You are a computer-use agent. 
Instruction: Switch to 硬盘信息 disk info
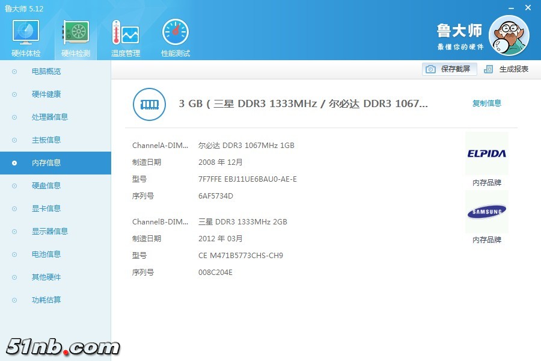tap(46, 186)
